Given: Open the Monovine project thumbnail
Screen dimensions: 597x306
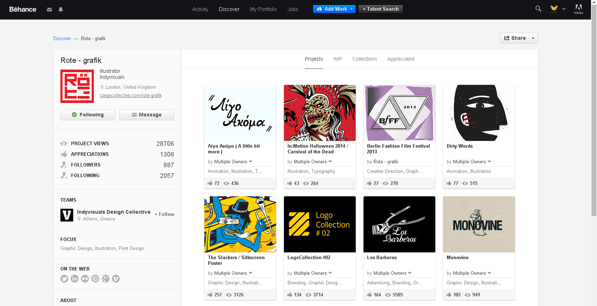Looking at the screenshot, I should point(479,224).
